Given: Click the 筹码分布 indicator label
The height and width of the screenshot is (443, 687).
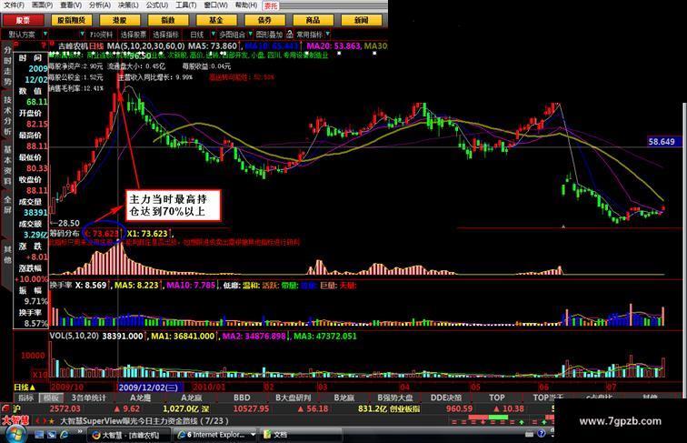Looking at the screenshot, I should point(65,234).
